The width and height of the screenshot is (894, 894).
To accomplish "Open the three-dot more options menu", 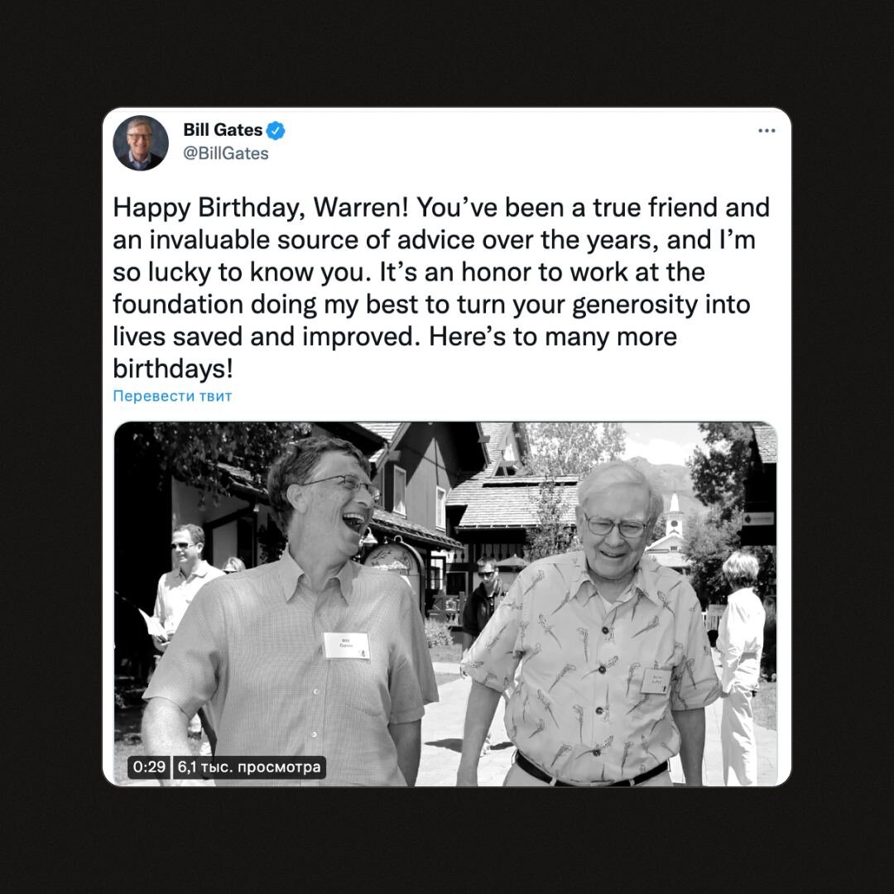I will pyautogui.click(x=767, y=131).
